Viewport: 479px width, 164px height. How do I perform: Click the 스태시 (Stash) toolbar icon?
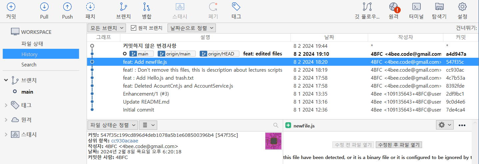(180, 7)
